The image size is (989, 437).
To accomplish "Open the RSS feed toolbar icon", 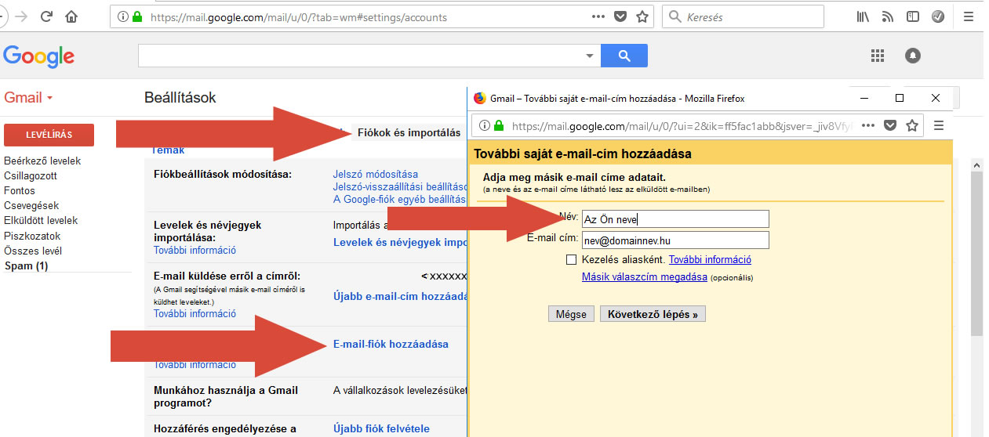I will click(887, 16).
